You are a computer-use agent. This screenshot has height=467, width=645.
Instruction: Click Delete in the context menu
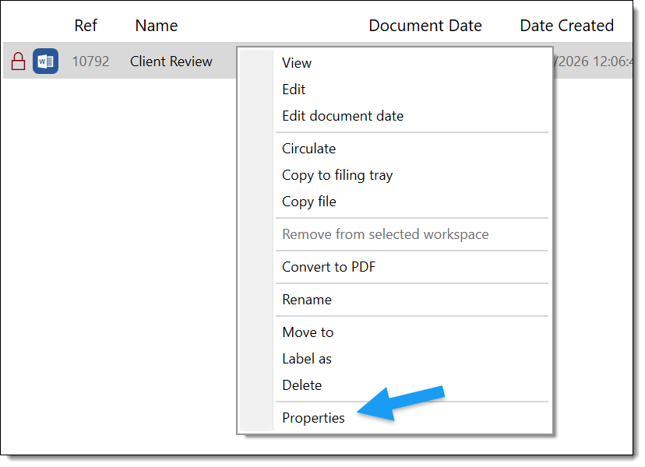coord(302,385)
